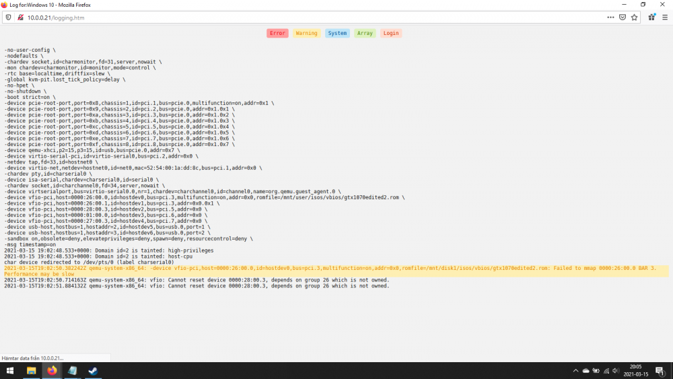Open Steam from the taskbar
This screenshot has height=379, width=673.
93,370
